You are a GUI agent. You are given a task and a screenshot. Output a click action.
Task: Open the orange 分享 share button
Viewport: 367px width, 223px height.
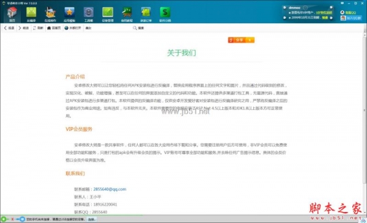(241, 40)
